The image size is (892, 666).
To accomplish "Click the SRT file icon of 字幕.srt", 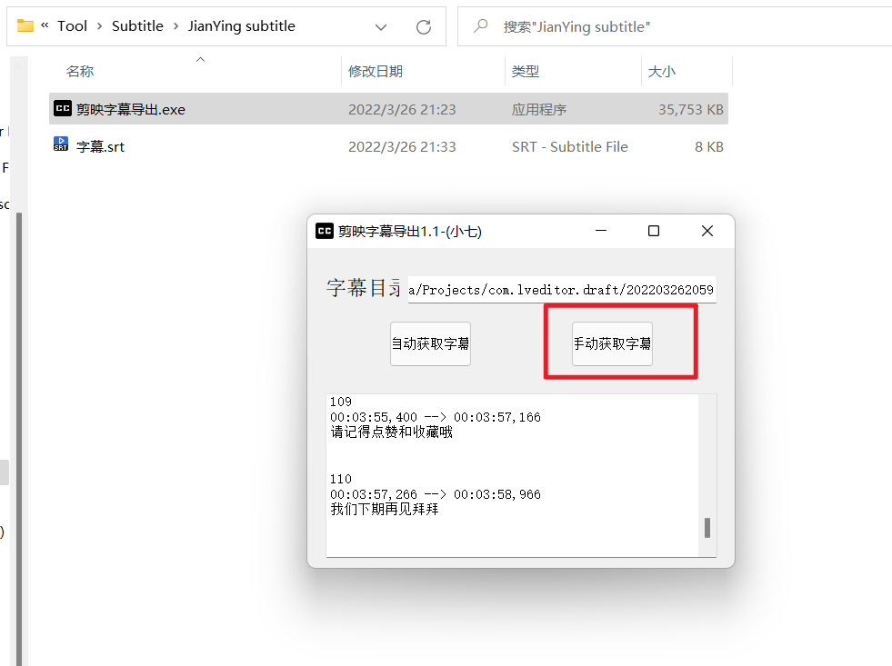I will click(61, 144).
